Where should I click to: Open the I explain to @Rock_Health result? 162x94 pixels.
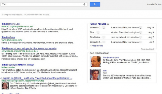pyautogui.click(x=37, y=78)
